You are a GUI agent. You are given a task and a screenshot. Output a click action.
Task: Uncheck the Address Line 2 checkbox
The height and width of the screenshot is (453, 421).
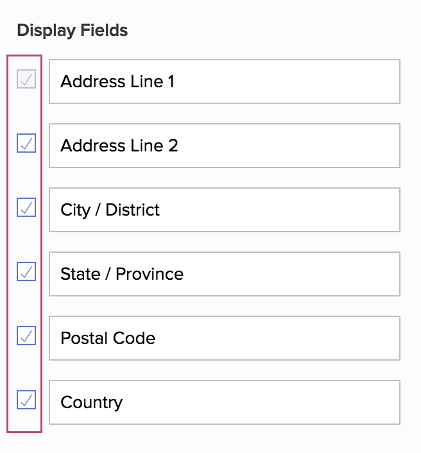[26, 144]
